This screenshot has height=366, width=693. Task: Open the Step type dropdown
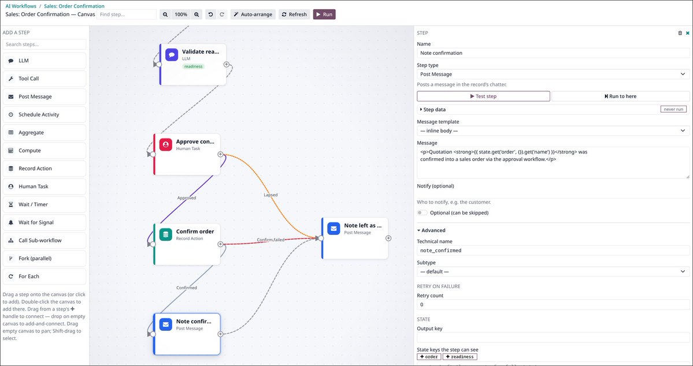553,74
